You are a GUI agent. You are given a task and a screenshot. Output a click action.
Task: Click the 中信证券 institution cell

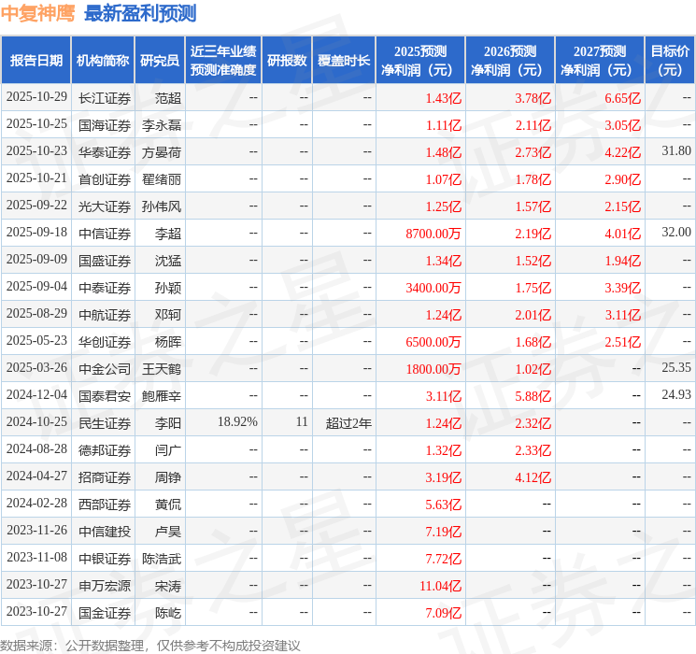click(x=105, y=234)
